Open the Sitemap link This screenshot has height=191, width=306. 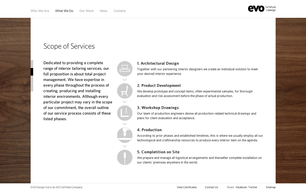(271, 187)
